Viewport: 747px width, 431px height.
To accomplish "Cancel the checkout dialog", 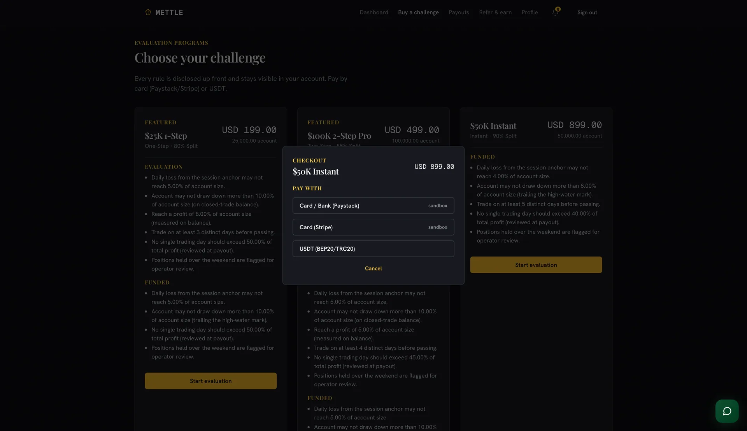I will click(x=373, y=269).
